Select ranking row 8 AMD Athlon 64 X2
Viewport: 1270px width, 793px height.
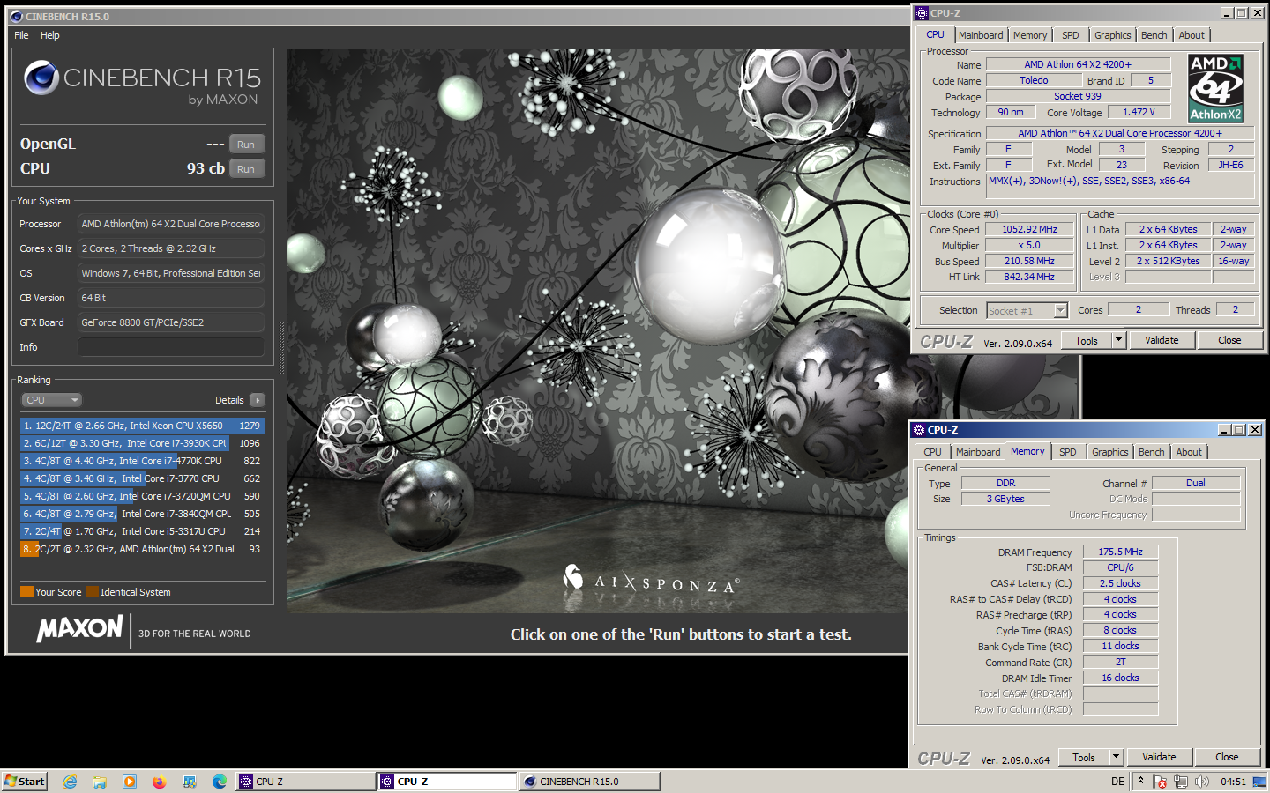point(142,549)
